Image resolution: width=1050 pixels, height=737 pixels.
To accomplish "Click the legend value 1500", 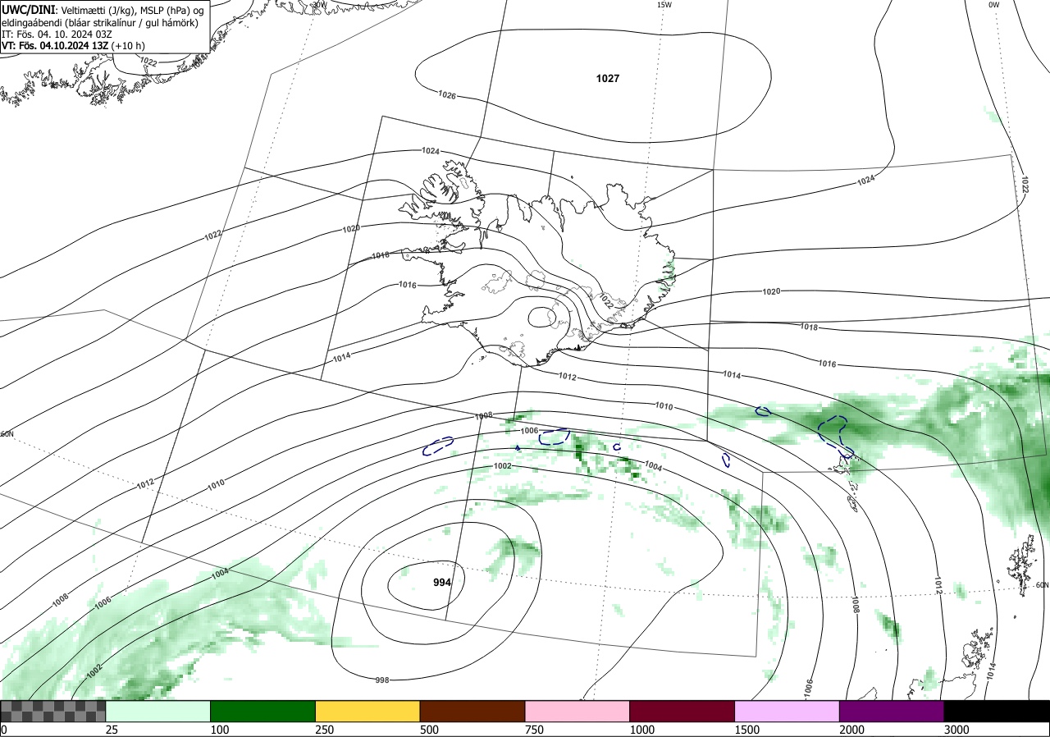I will 747,730.
